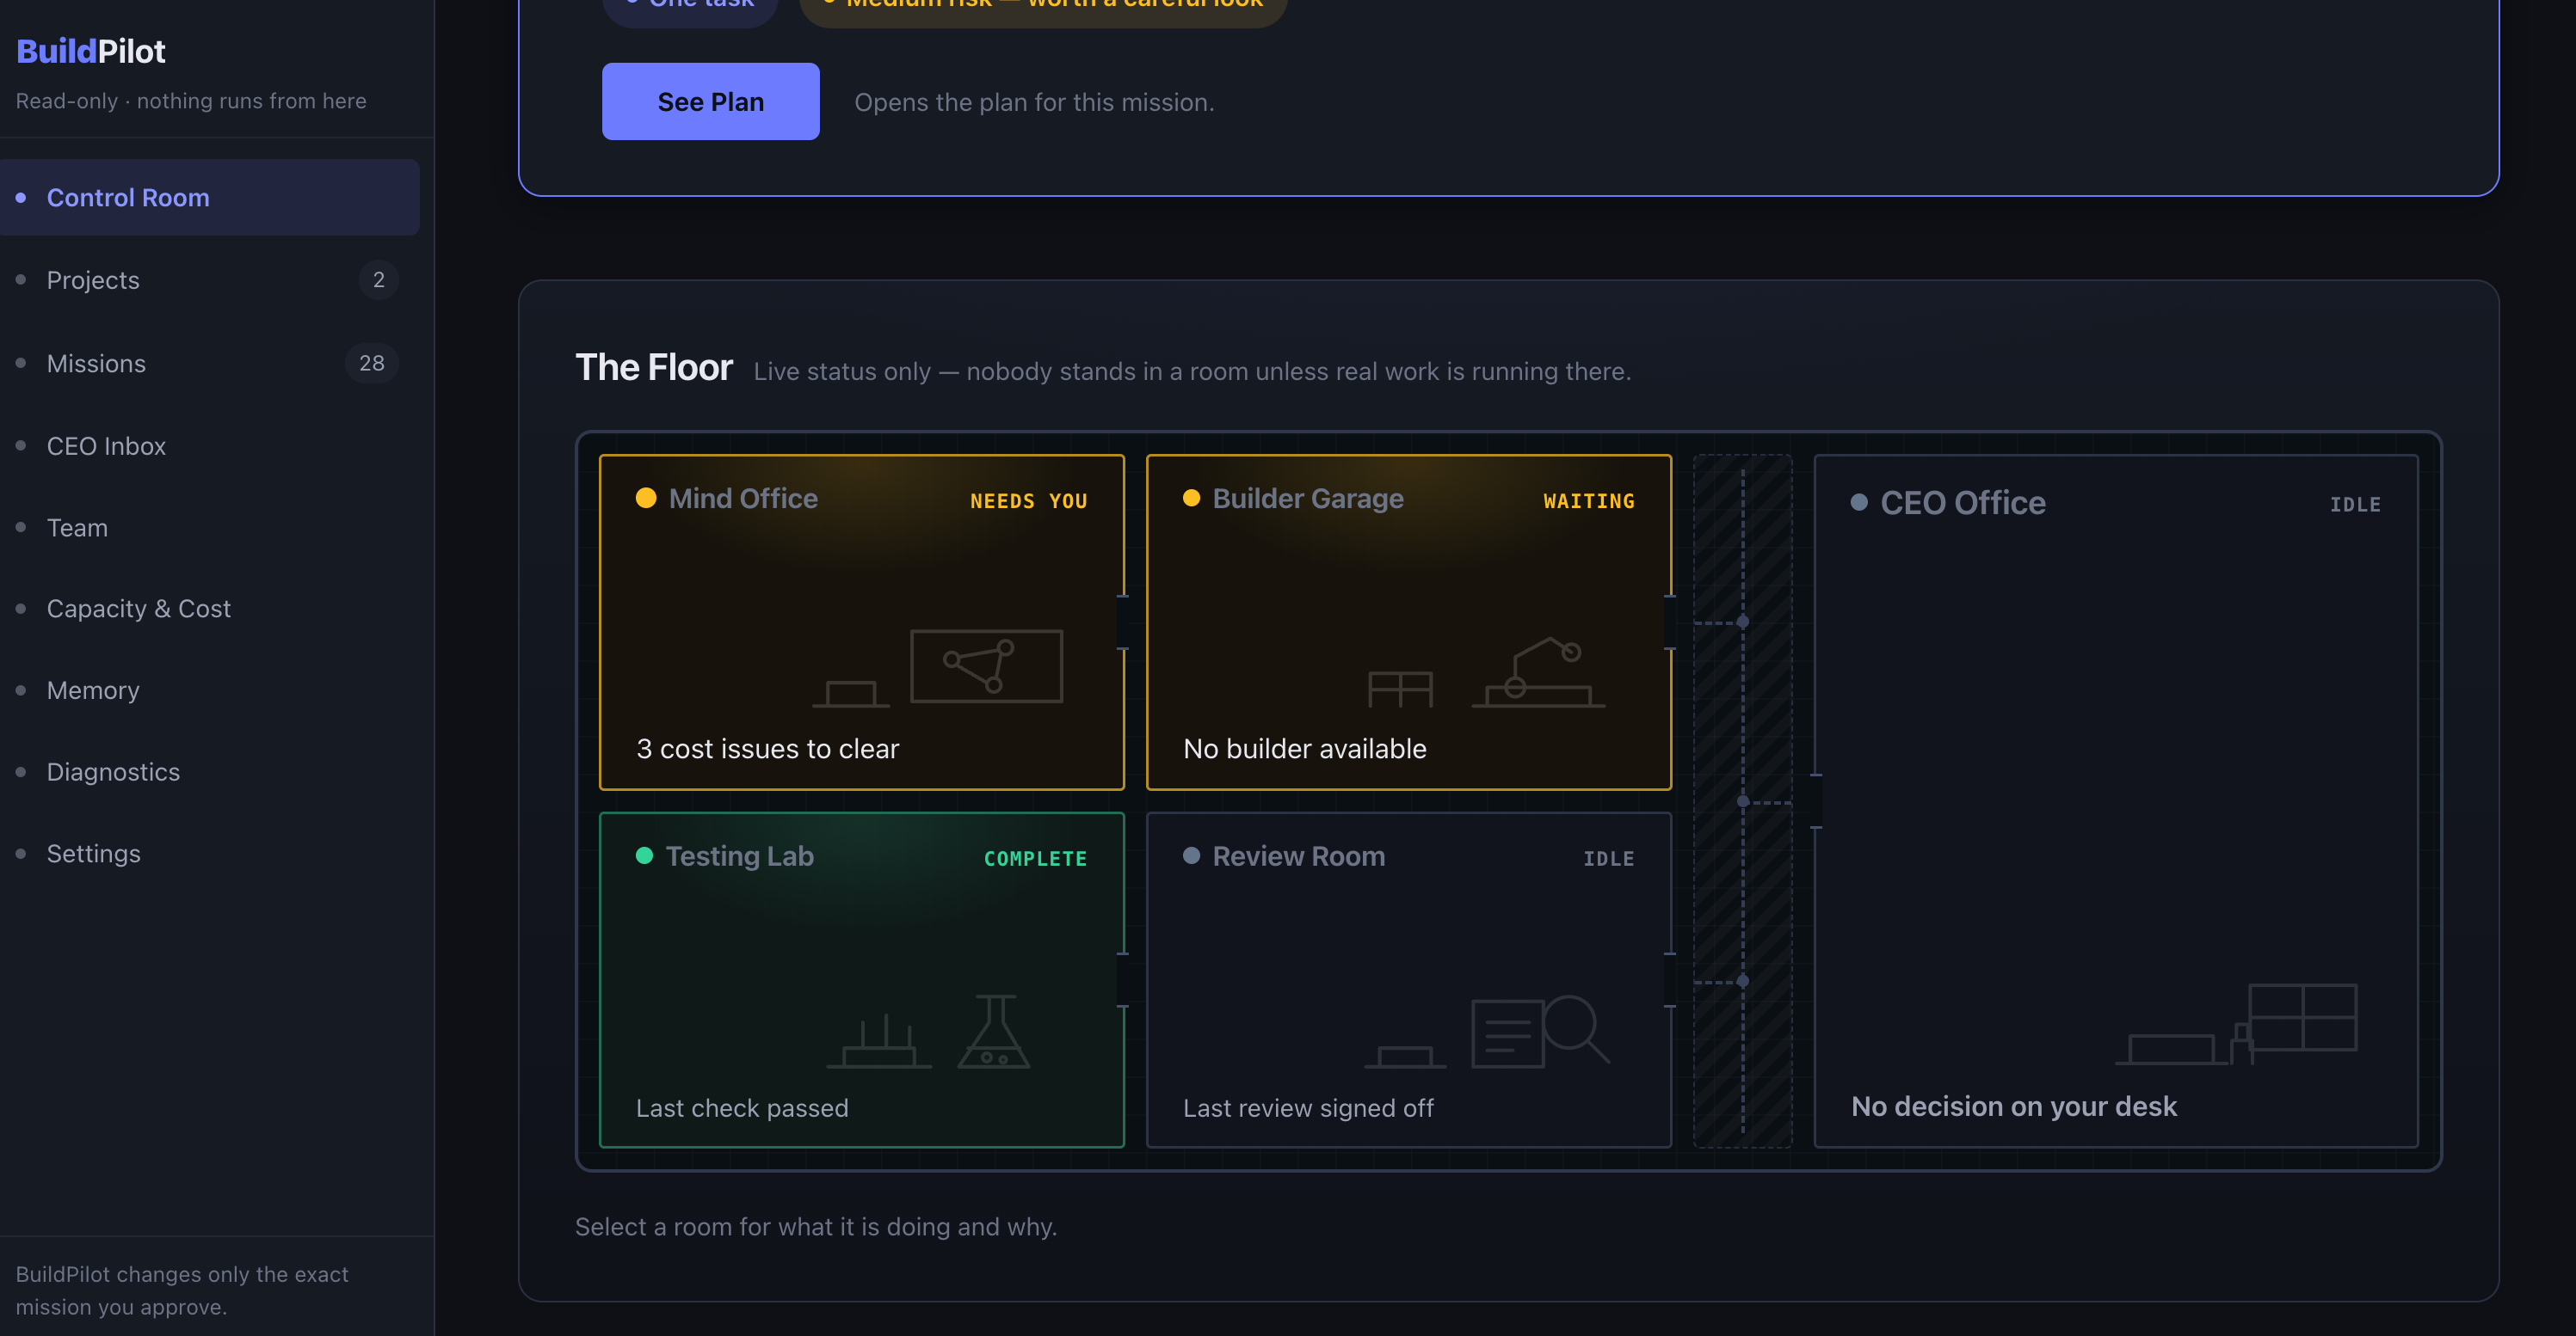This screenshot has height=1336, width=2576.
Task: Click the CEO Office window icon
Action: click(2302, 1017)
